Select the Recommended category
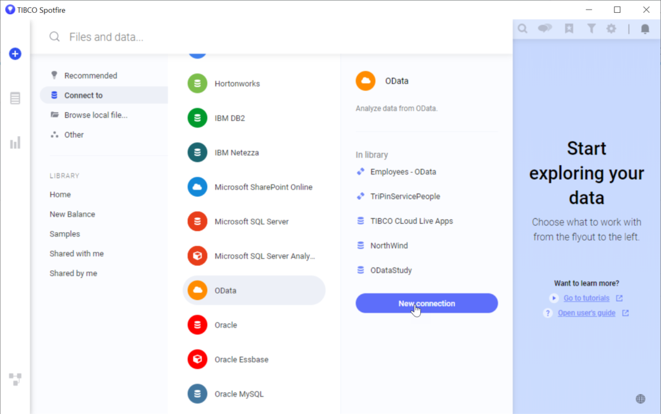The height and width of the screenshot is (414, 661). click(x=90, y=75)
